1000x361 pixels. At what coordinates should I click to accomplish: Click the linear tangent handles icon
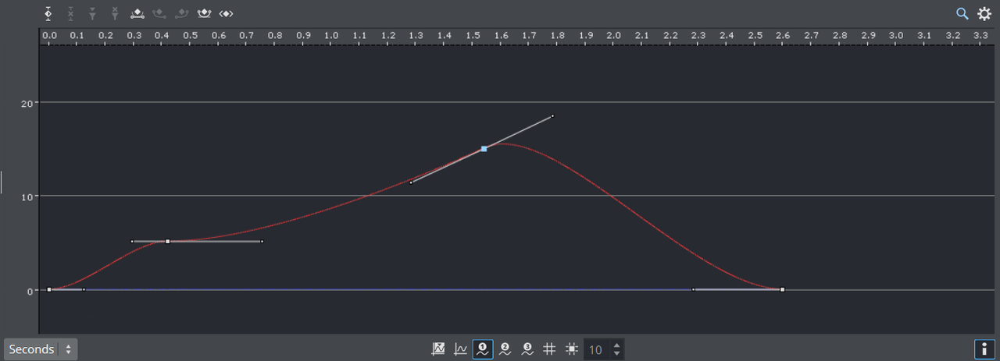(137, 13)
